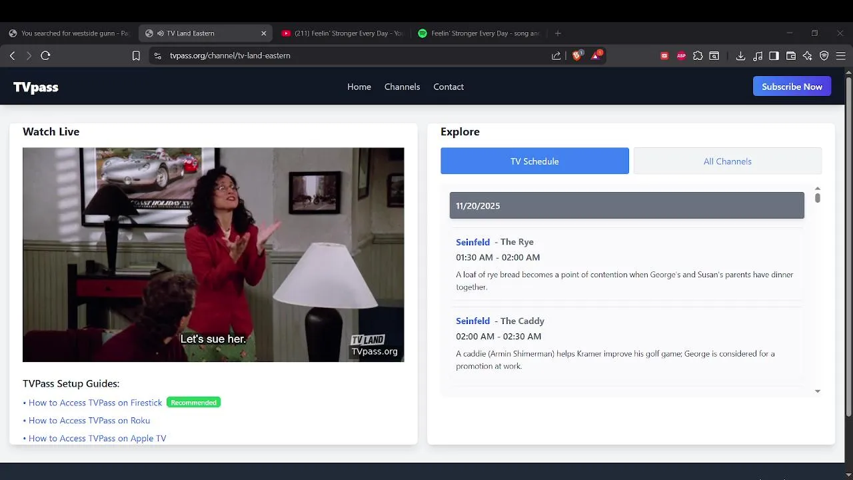Click the 02:00 AM - 02:30 AM time

[x=498, y=337]
